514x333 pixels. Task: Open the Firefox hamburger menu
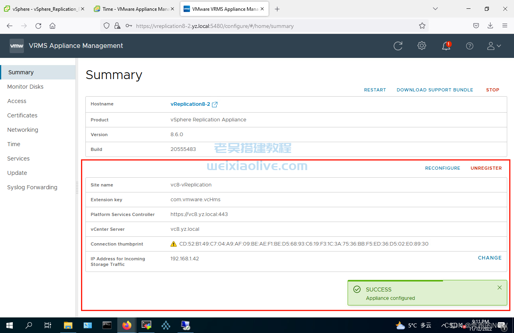(x=505, y=26)
